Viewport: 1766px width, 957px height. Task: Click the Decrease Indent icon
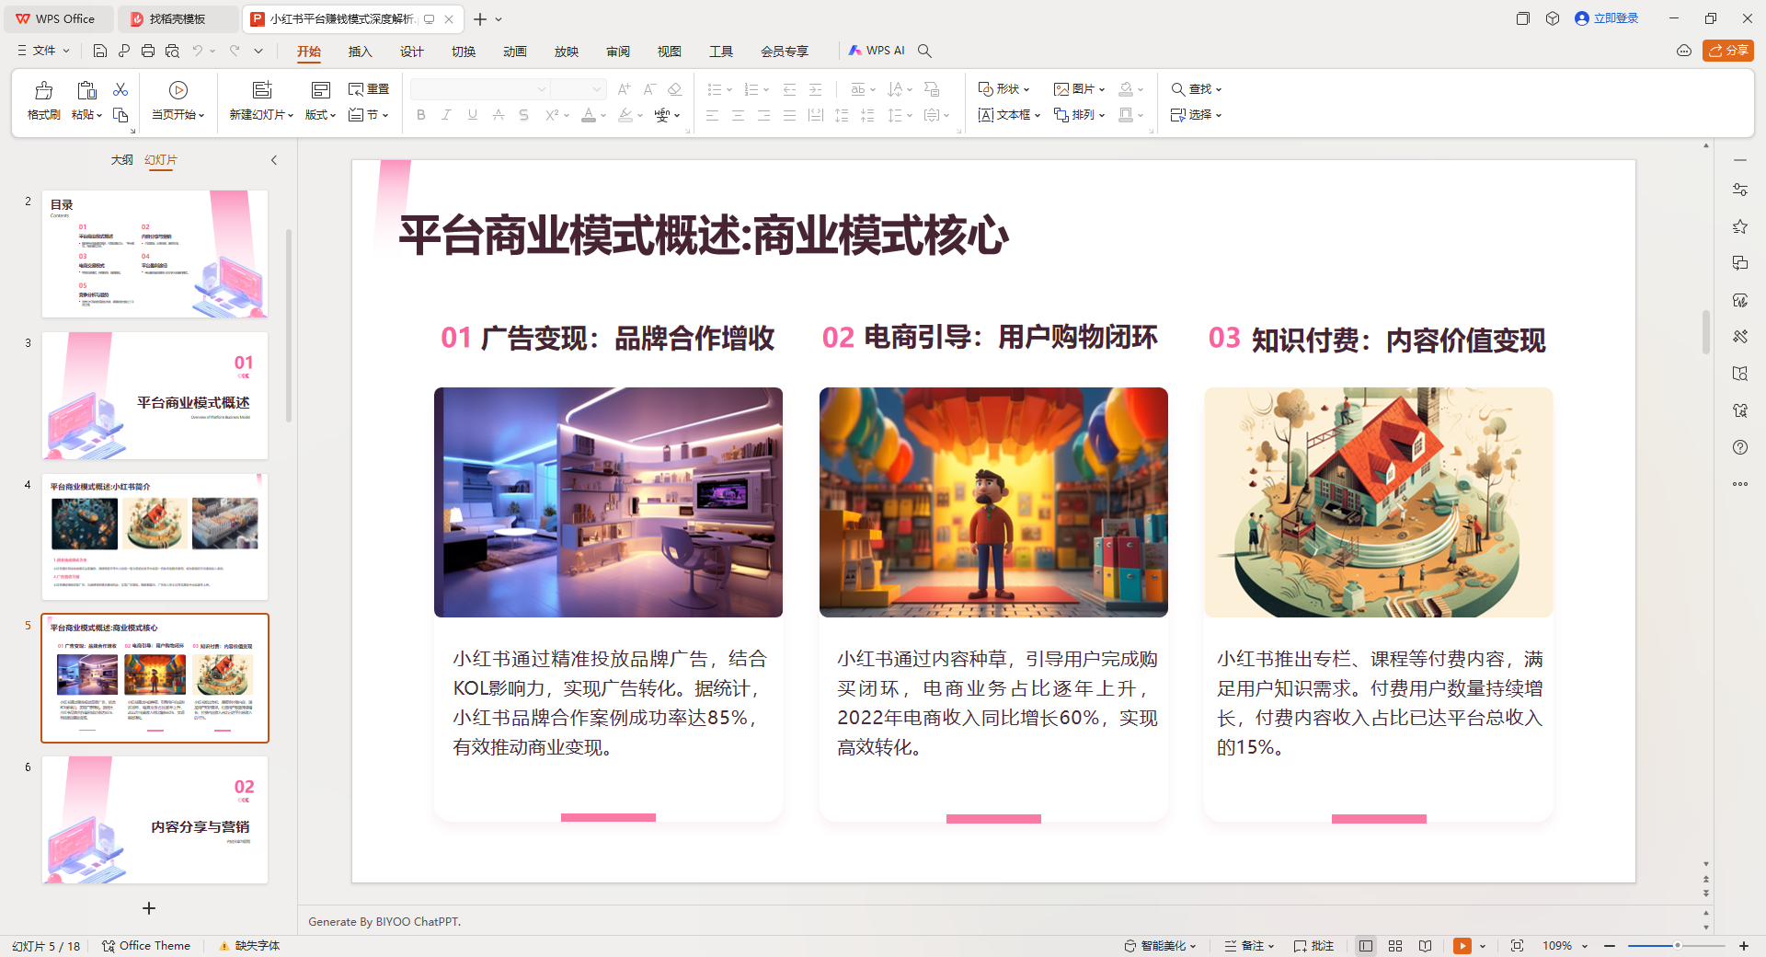(789, 89)
